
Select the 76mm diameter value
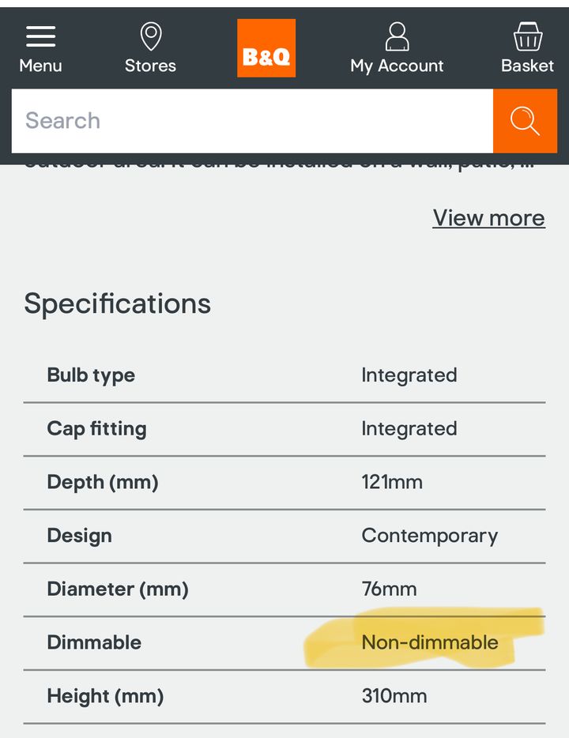(390, 589)
